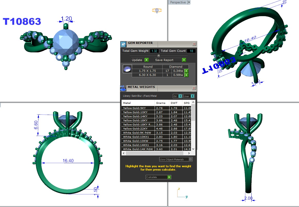Click the round gem shape thumbnail
Viewport: 299px width, 207px height.
click(x=127, y=69)
